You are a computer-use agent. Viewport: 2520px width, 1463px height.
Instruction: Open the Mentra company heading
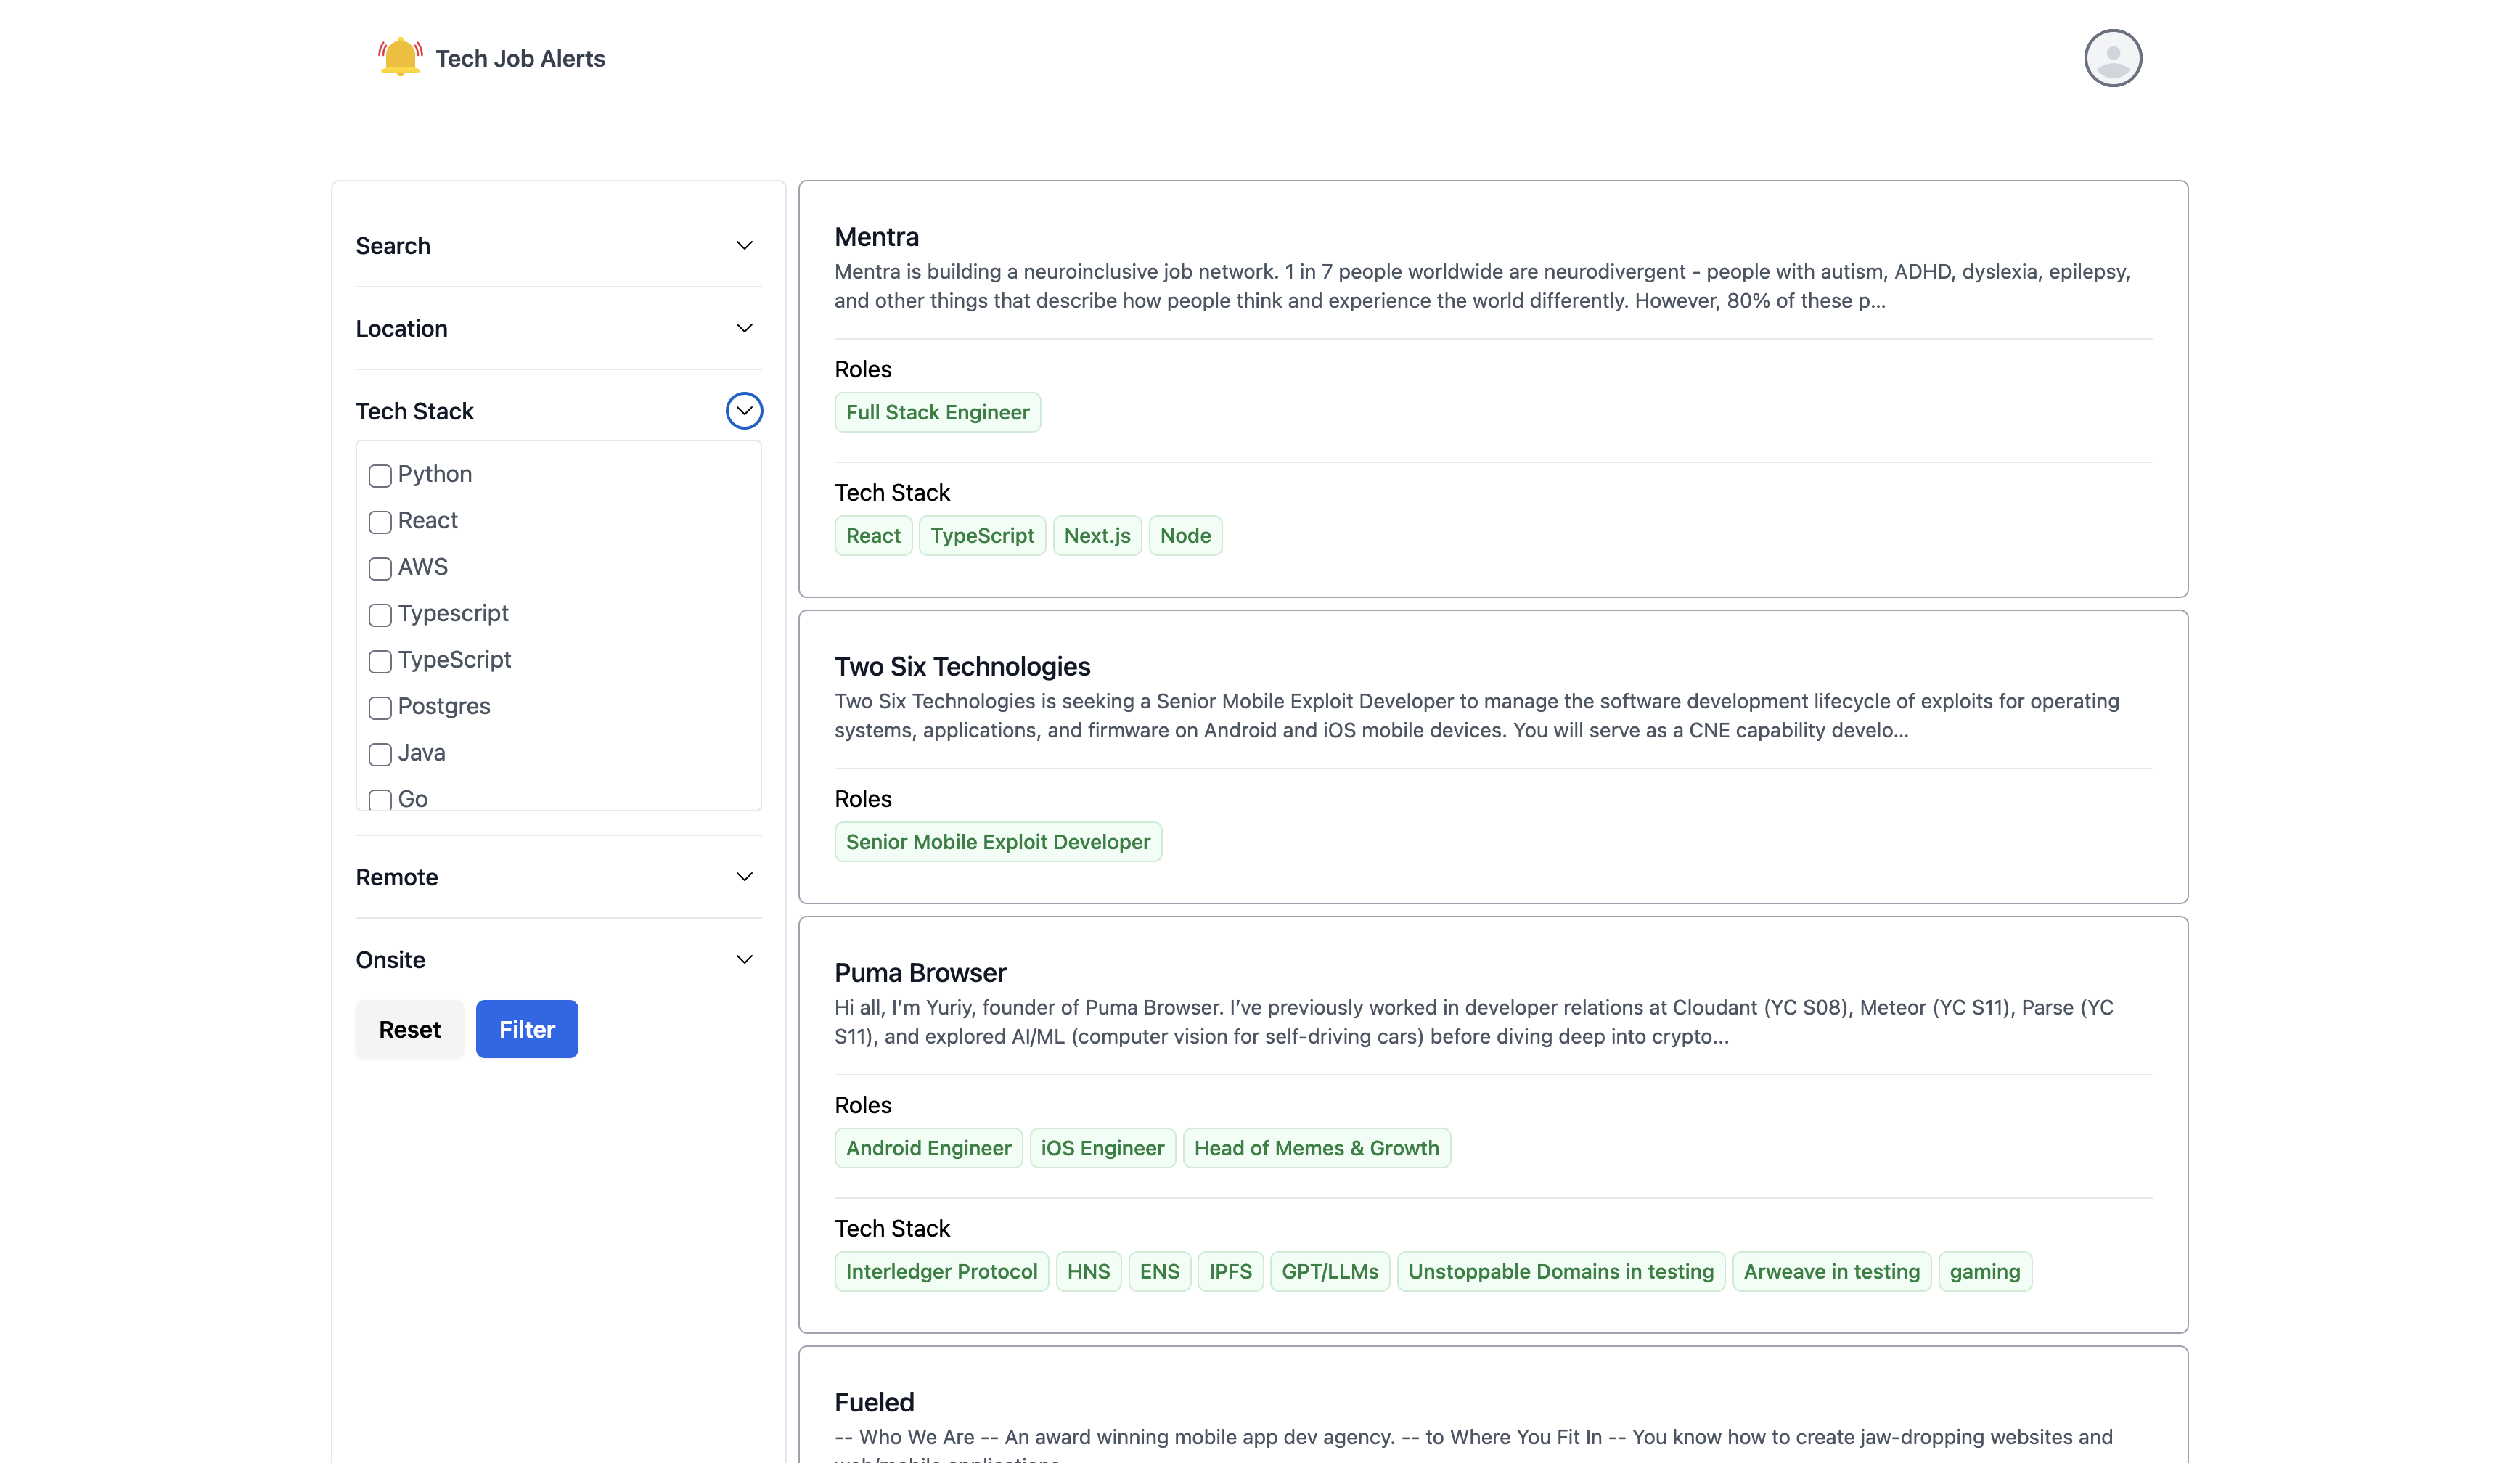click(x=877, y=237)
